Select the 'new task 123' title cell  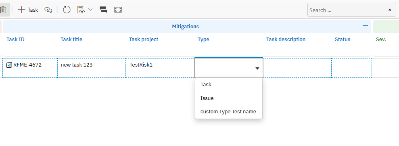pyautogui.click(x=92, y=68)
